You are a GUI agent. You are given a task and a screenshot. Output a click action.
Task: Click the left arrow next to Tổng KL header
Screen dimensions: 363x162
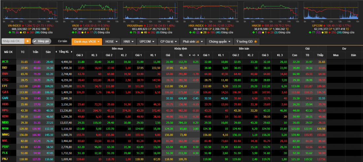tap(56, 52)
